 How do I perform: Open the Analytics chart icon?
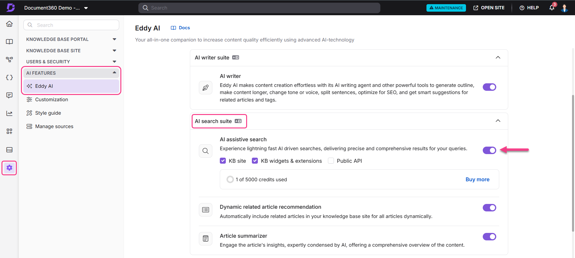[9, 113]
